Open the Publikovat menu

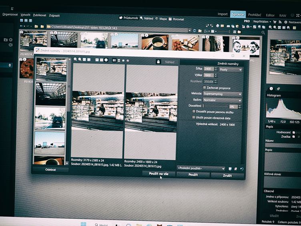40,15
